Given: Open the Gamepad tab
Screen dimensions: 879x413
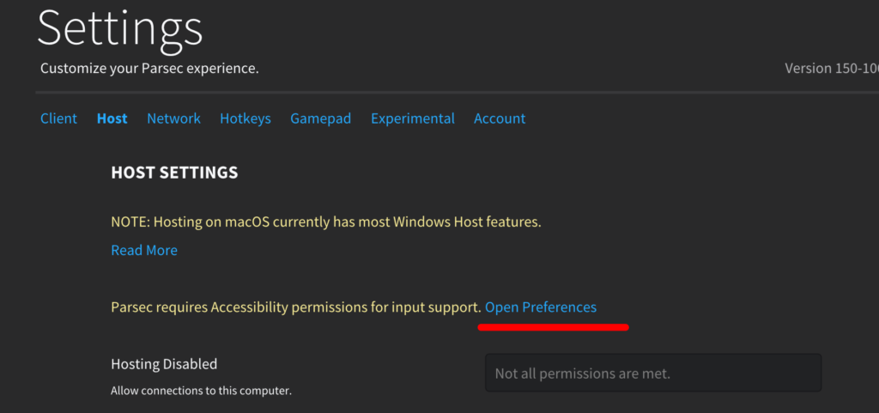Looking at the screenshot, I should tap(320, 118).
